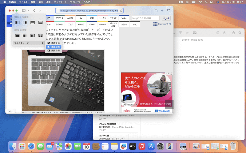
Task: Open Control Center in menu bar
Action: (x=212, y=2)
